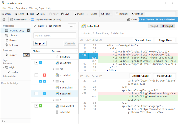Open the Working Copy menu

point(36,8)
